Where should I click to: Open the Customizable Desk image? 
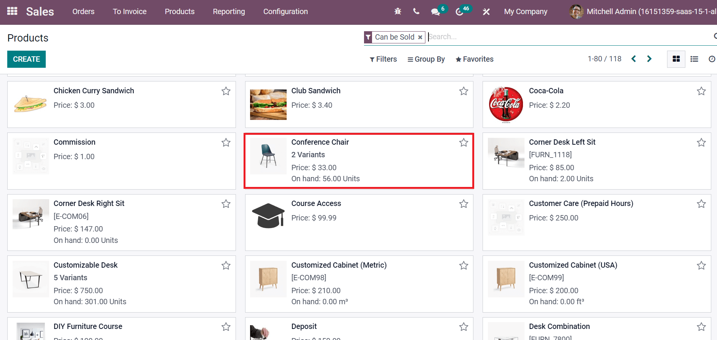pyautogui.click(x=31, y=279)
